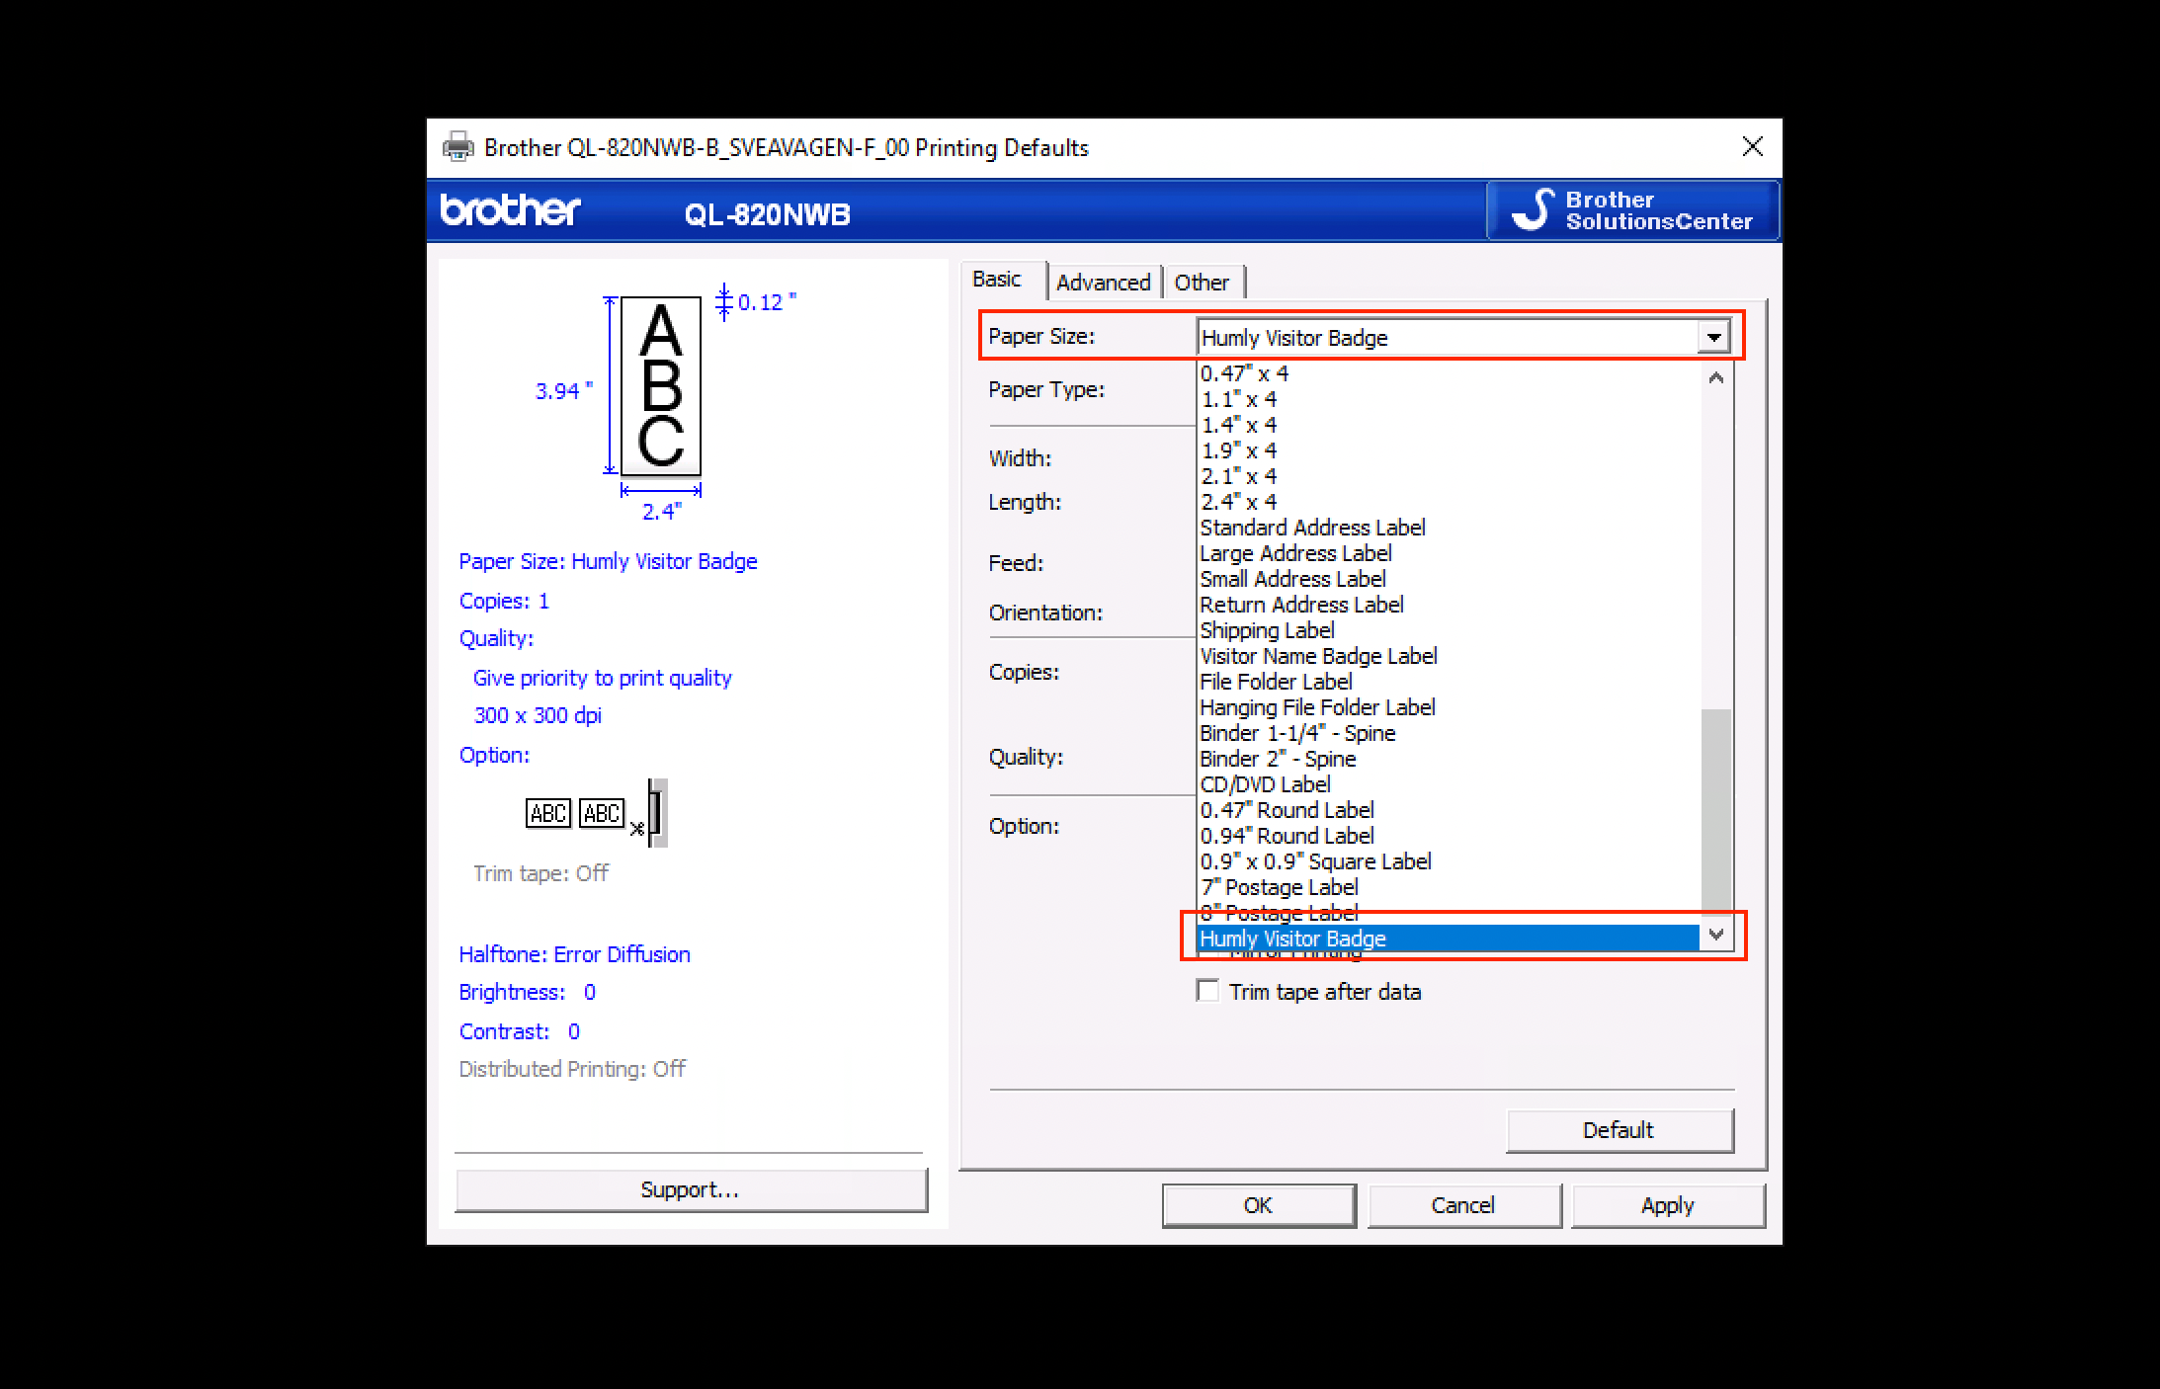
Task: Close the Printing Defaults dialog
Action: point(1753,147)
